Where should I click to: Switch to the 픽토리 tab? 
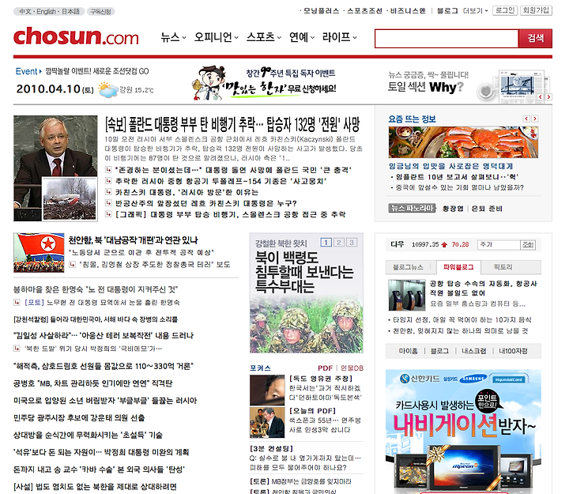click(x=503, y=267)
